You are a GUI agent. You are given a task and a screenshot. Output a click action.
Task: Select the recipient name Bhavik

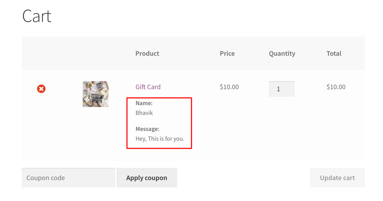144,113
